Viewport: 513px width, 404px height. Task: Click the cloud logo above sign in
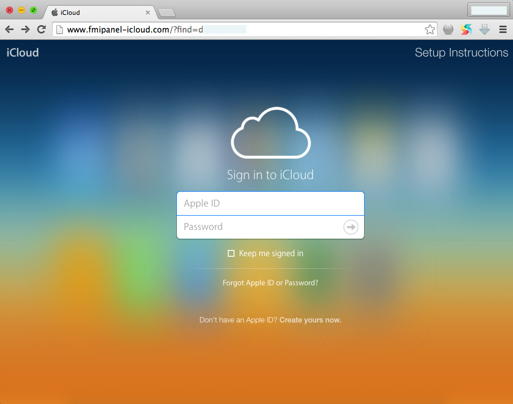coord(270,133)
